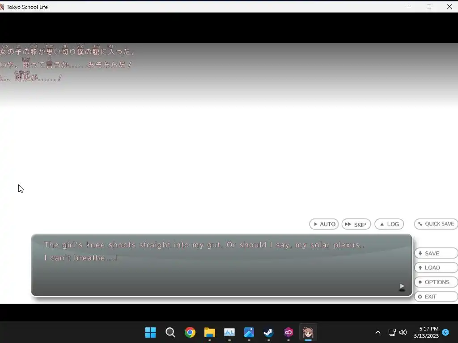Advance dialogue using the play arrow indicator
The width and height of the screenshot is (458, 343).
[x=402, y=287]
